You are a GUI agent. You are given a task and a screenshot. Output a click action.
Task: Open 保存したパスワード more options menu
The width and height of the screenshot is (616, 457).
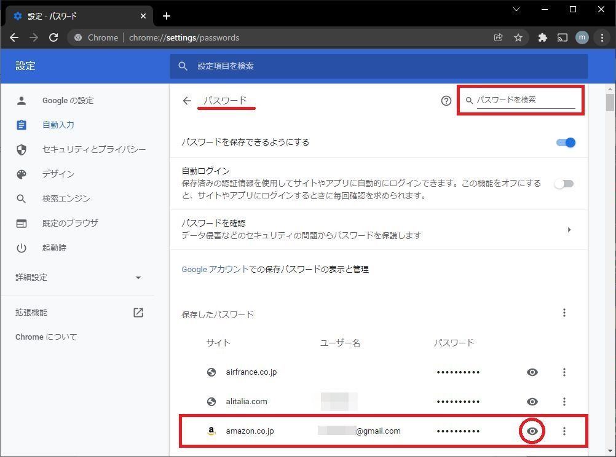click(564, 313)
